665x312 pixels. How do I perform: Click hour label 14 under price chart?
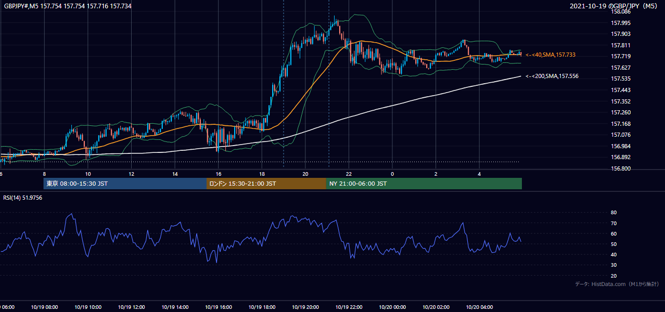coord(175,174)
